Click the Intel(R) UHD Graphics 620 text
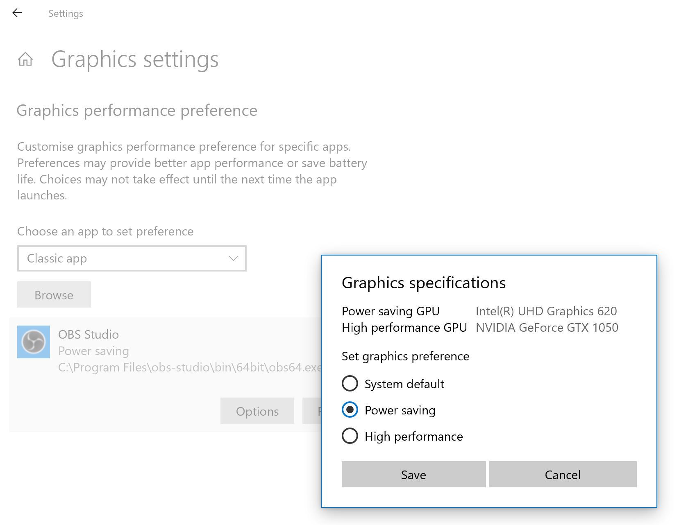 [x=547, y=311]
